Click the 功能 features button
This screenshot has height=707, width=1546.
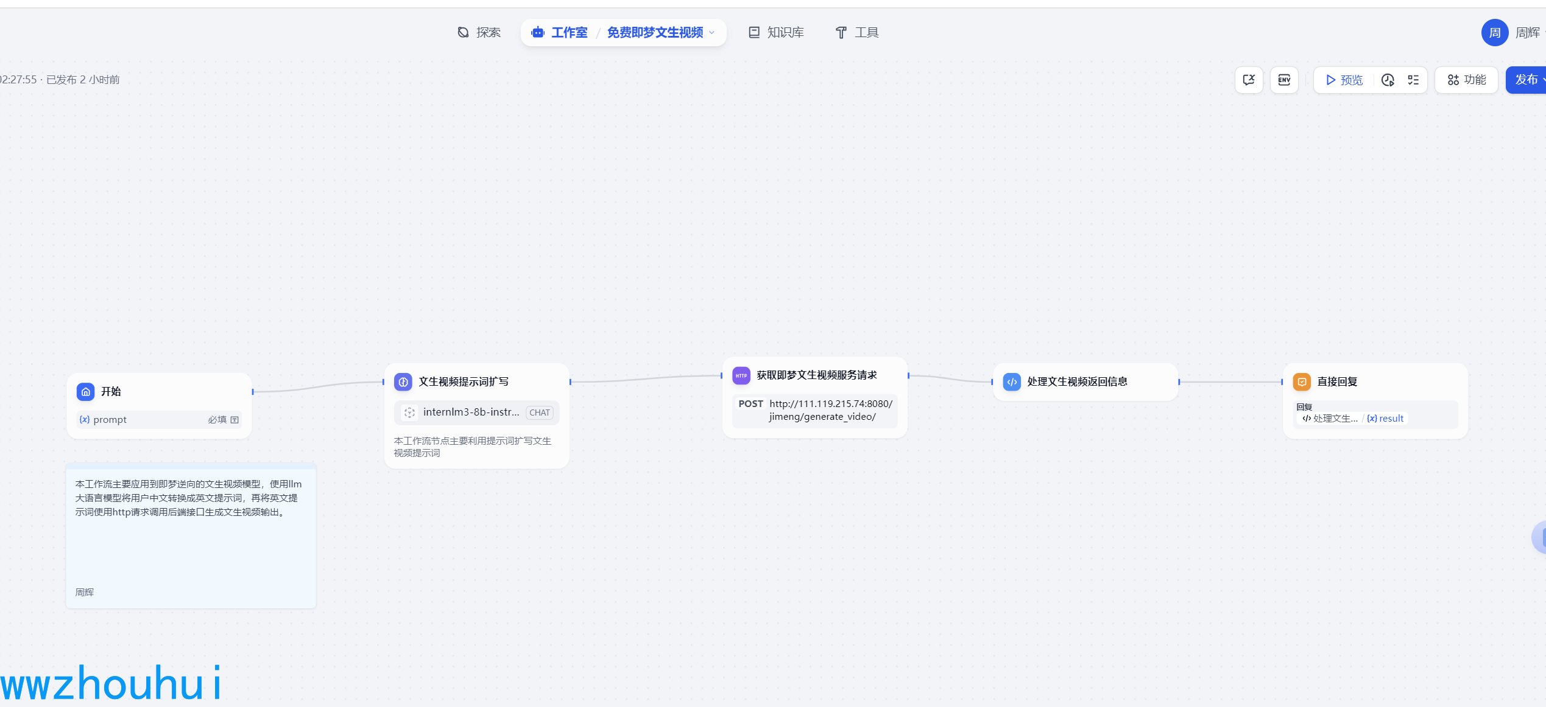click(x=1466, y=80)
